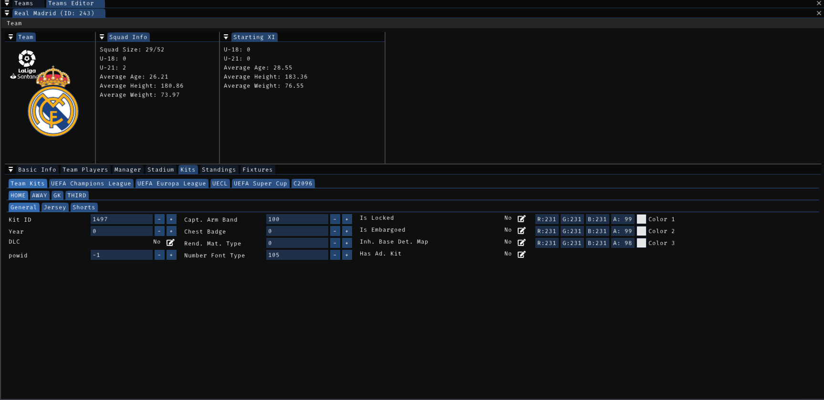Open the Color 3 swatch picker
The image size is (824, 400).
pos(641,243)
